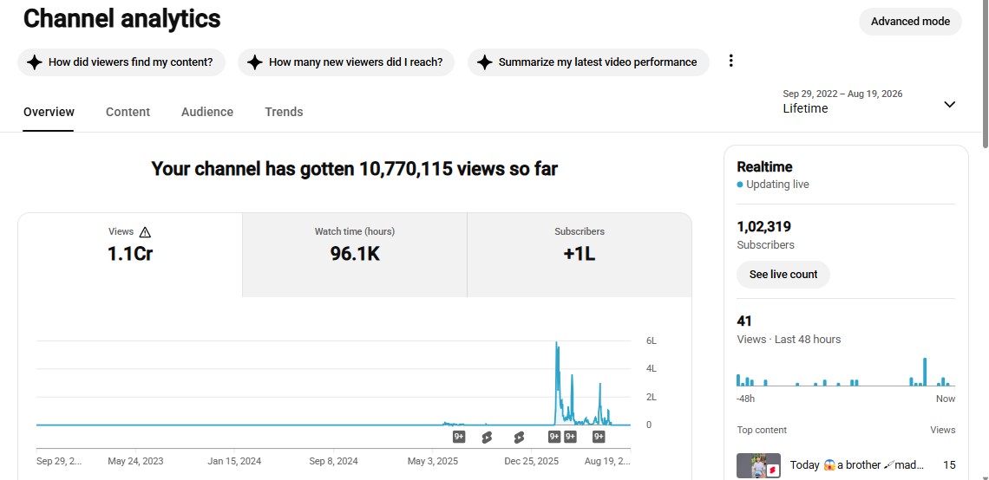Click the second Shorts icon marker on timeline

pos(519,438)
